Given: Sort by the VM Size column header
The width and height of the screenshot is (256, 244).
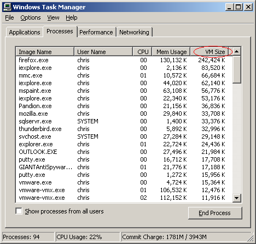Looking at the screenshot, I should point(210,52).
